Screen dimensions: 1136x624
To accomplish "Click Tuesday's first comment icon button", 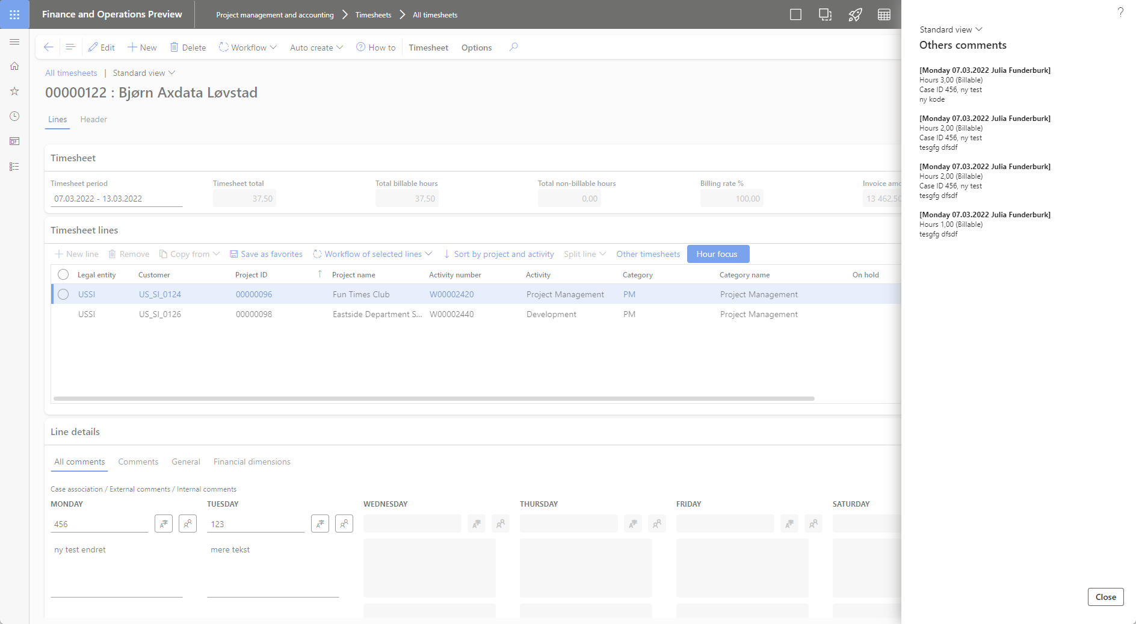I will click(x=320, y=524).
